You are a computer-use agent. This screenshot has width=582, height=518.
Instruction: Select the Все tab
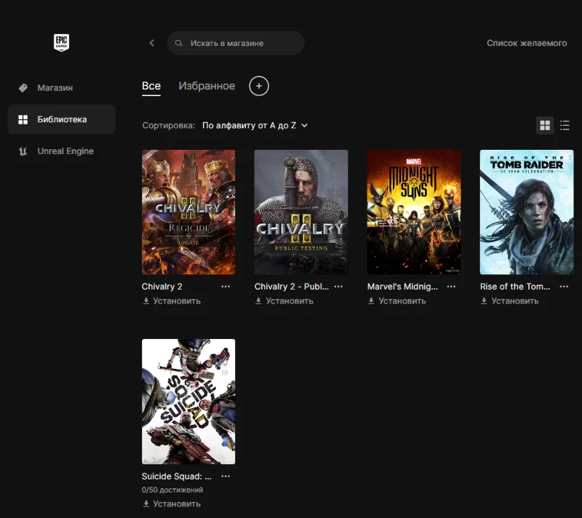coord(151,86)
